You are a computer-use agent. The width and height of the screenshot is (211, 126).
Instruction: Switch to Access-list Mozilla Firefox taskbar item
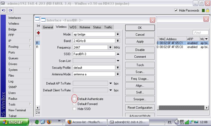86,122
